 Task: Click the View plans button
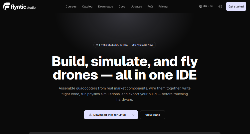click(153, 115)
